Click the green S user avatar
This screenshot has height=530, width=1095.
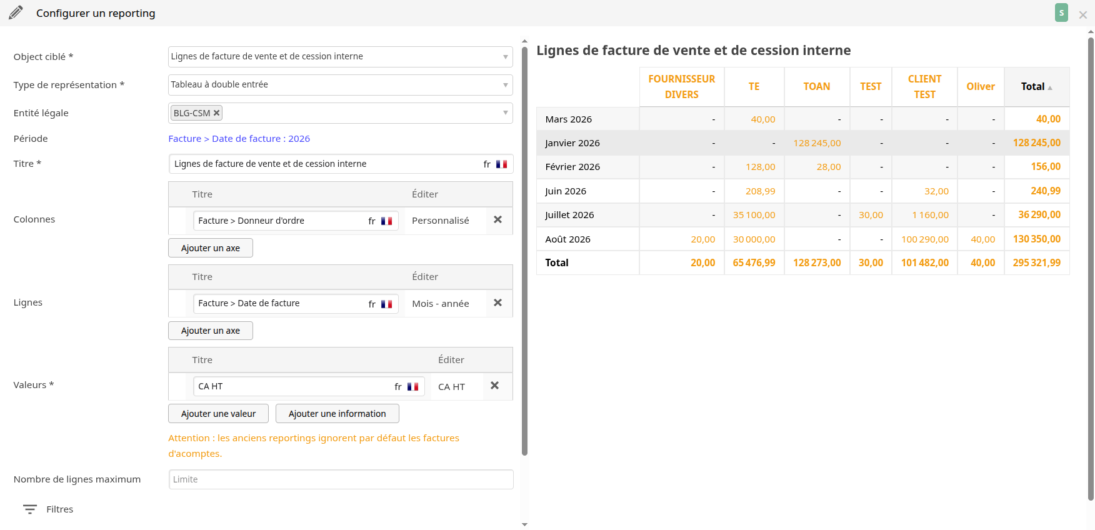1061,12
